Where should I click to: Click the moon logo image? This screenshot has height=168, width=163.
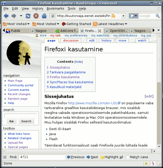[x=19, y=53]
